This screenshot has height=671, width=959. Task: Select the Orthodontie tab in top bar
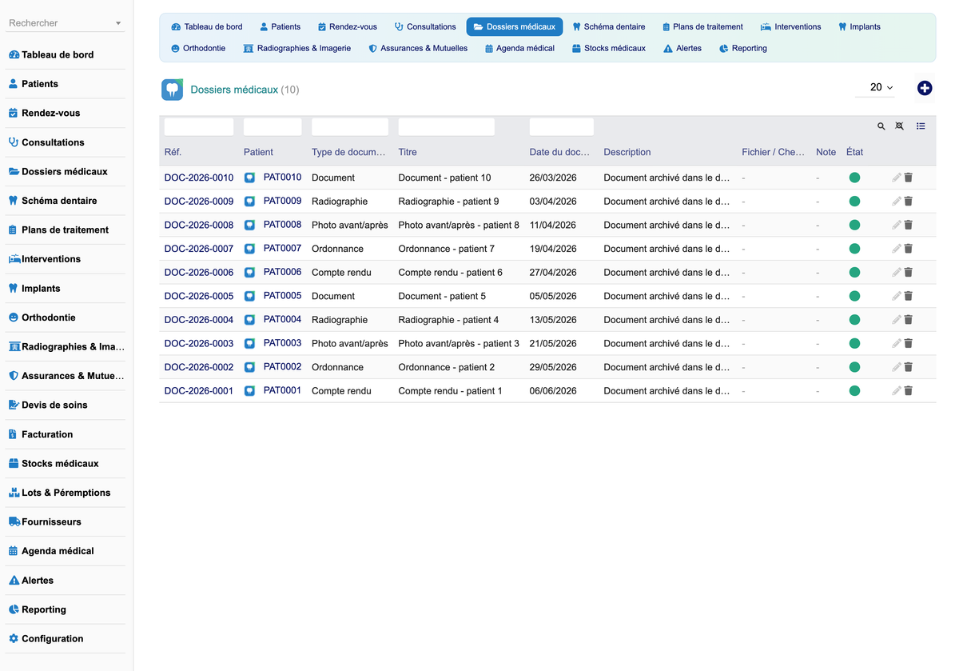point(198,48)
